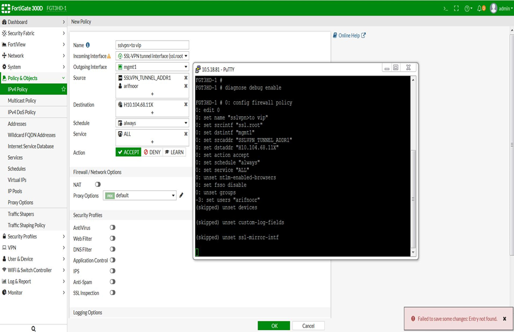Enable AntiVirus security profile

point(113,228)
